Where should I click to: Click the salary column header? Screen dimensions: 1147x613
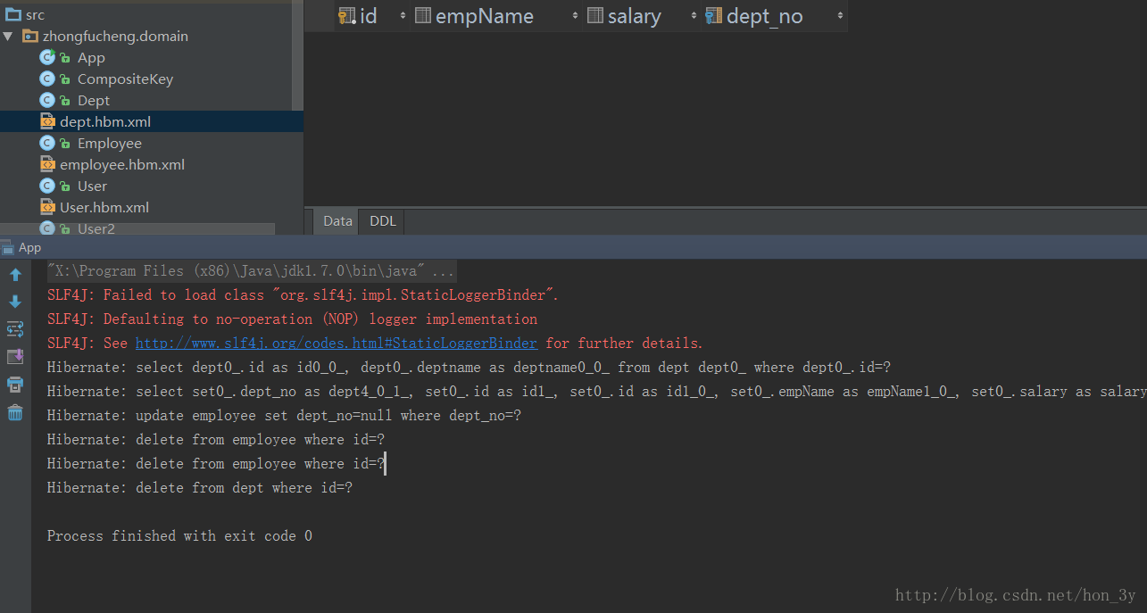[634, 16]
